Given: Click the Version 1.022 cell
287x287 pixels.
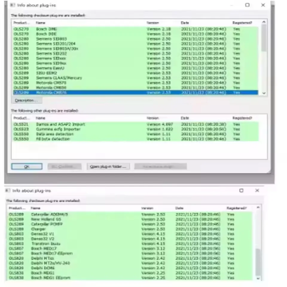Looking at the screenshot, I should pyautogui.click(x=160, y=129).
